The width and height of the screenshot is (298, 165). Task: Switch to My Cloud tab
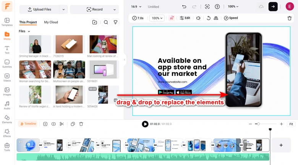(x=51, y=22)
